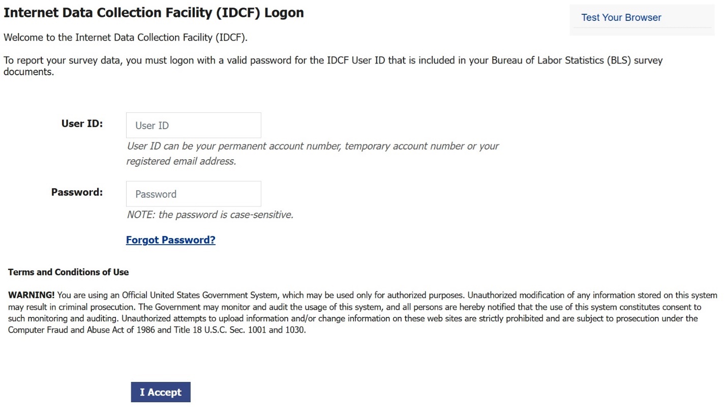Click the "Bureau of Labor Statistics (BLS)" text
Image resolution: width=728 pixels, height=417 pixels.
(561, 61)
